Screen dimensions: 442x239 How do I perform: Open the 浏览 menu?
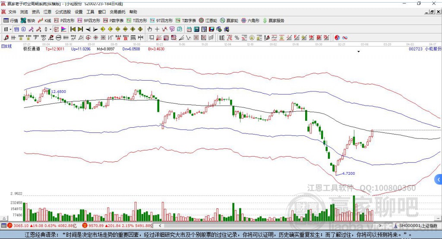click(x=24, y=12)
